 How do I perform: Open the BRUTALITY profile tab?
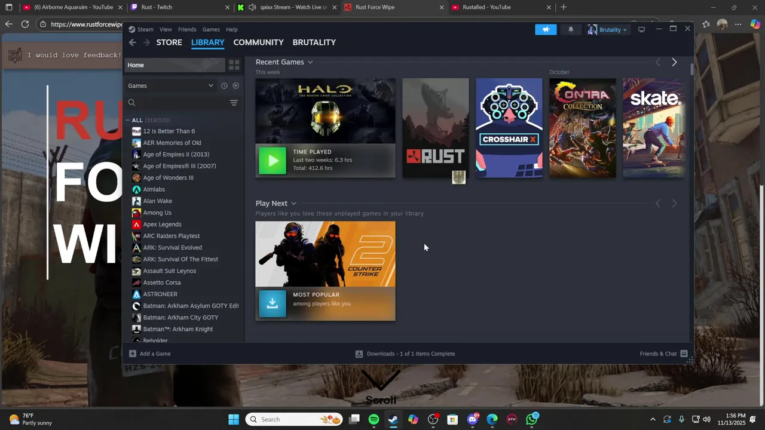[x=314, y=42]
